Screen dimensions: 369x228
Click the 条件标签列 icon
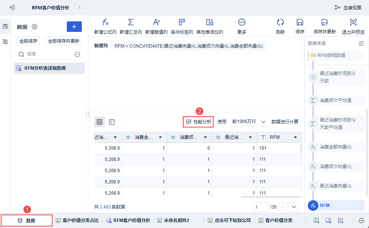point(182,22)
